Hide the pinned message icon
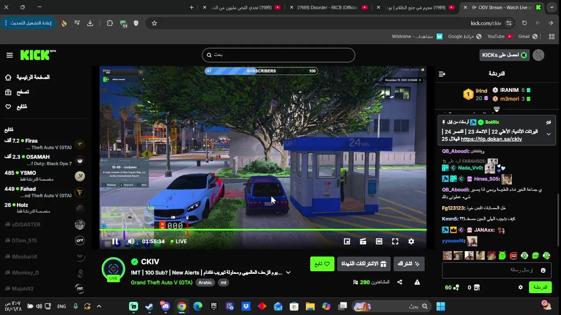This screenshot has height=315, width=561. tap(548, 122)
